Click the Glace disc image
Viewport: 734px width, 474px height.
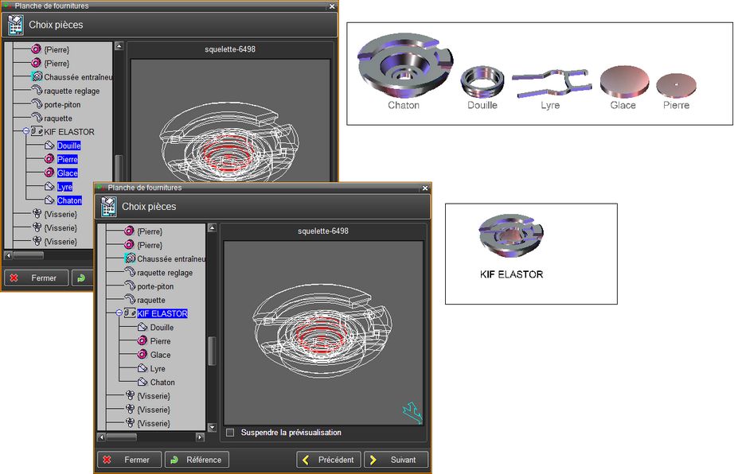coord(623,81)
